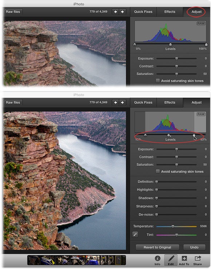The image size is (211, 269).
Task: Click the Shadows slider knob
Action: tap(157, 198)
